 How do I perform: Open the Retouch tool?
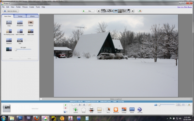click(x=9, y=40)
